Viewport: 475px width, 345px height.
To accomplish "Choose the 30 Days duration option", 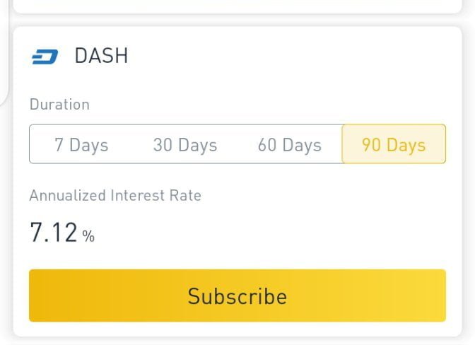I will pos(185,145).
